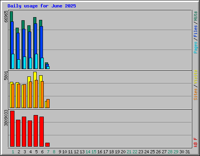
Task: Click day 9 on the x-axis
Action: tap(60, 152)
